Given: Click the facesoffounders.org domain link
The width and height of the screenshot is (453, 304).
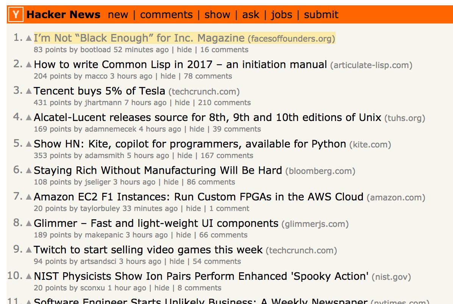Looking at the screenshot, I should click(292, 39).
